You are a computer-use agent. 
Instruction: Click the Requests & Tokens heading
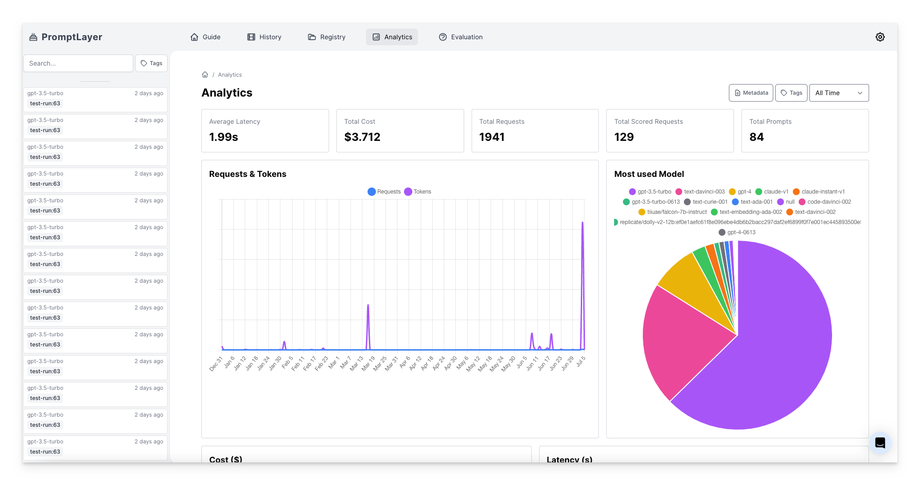[248, 174]
